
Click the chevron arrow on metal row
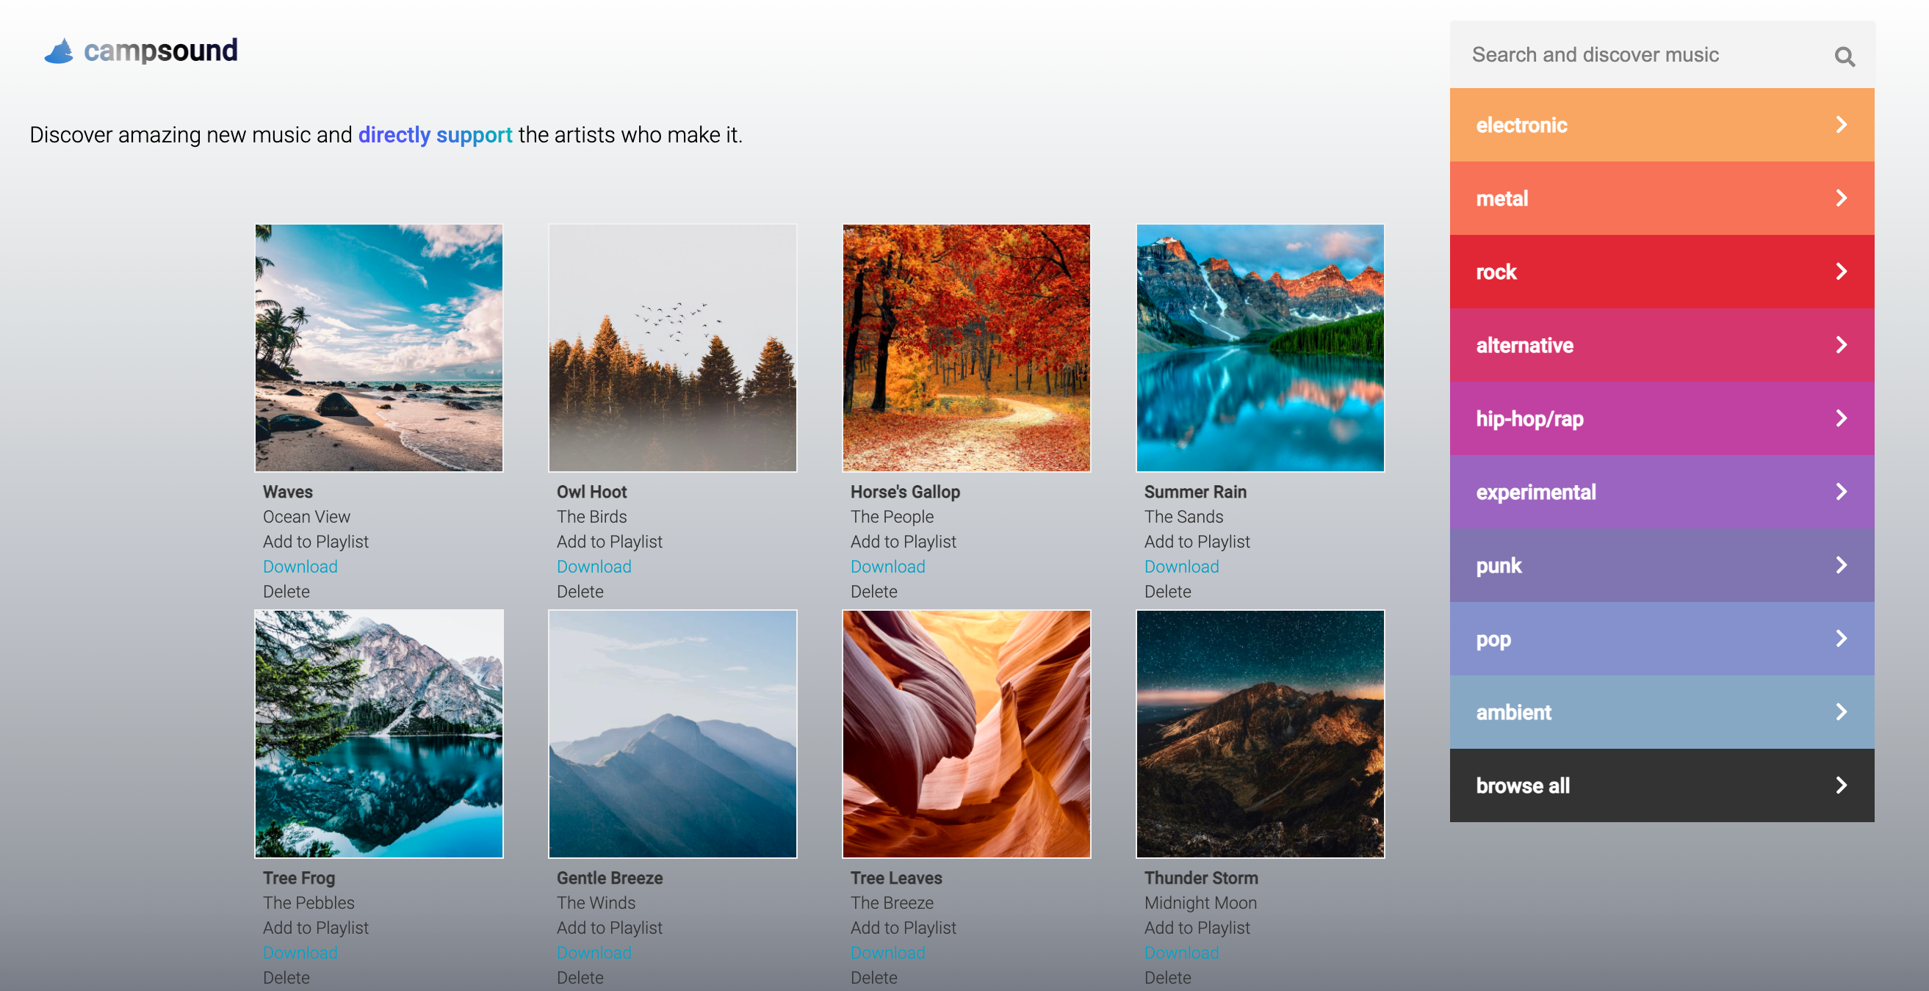[x=1842, y=198]
